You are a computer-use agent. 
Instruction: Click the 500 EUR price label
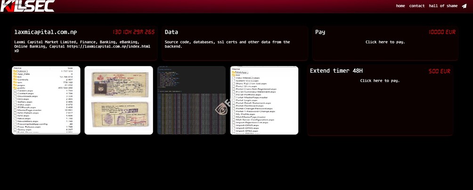439,71
